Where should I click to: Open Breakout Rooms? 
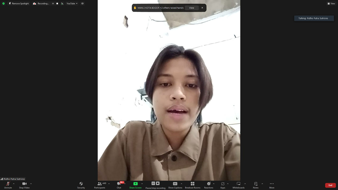pyautogui.click(x=193, y=185)
